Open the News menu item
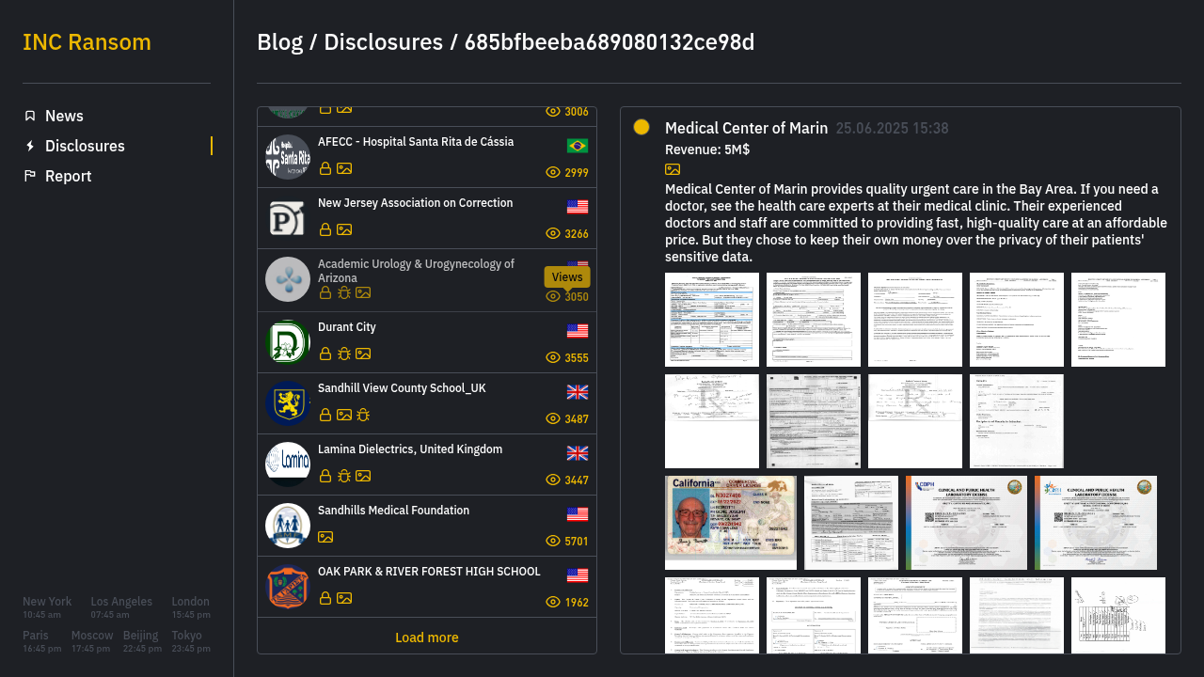The height and width of the screenshot is (677, 1204). pyautogui.click(x=117, y=116)
